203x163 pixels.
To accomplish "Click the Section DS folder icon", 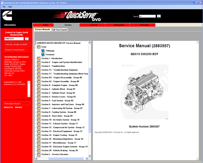I will pos(39,77).
